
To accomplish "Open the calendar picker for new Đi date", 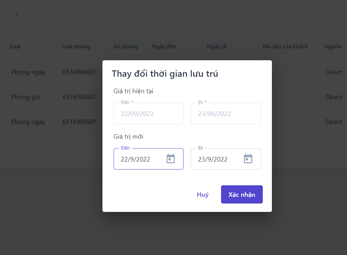I will [248, 159].
